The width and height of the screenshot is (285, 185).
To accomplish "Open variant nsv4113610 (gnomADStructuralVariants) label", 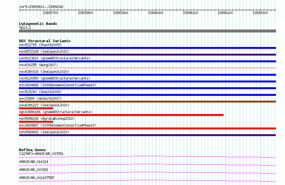I will (55, 58).
